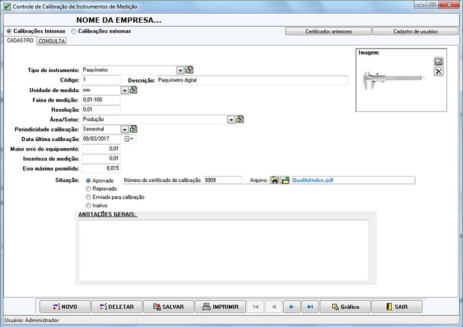Click the SALVAR button
Image resolution: width=463 pixels, height=327 pixels.
[168, 306]
